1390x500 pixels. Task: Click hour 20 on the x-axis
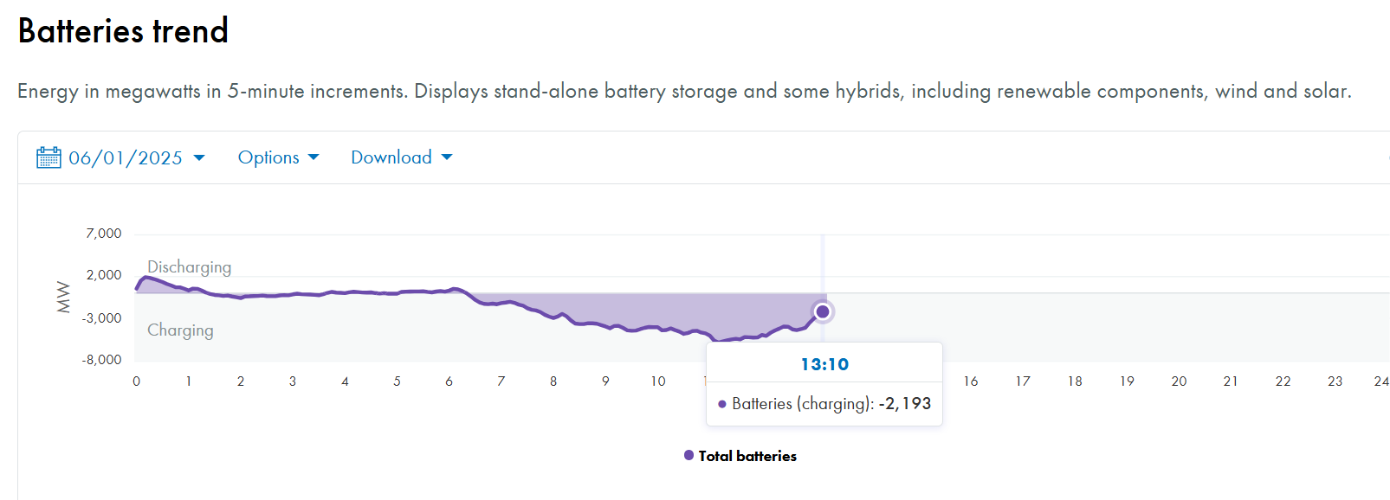1179,381
